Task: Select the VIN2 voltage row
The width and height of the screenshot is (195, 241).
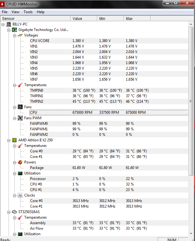Action: click(x=109, y=52)
